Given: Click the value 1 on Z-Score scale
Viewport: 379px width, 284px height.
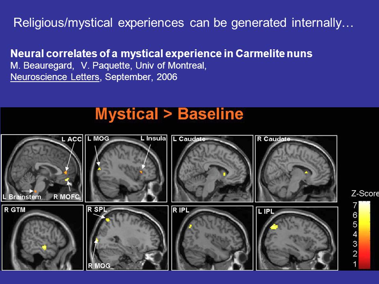Looking at the screenshot, I should pyautogui.click(x=355, y=264).
